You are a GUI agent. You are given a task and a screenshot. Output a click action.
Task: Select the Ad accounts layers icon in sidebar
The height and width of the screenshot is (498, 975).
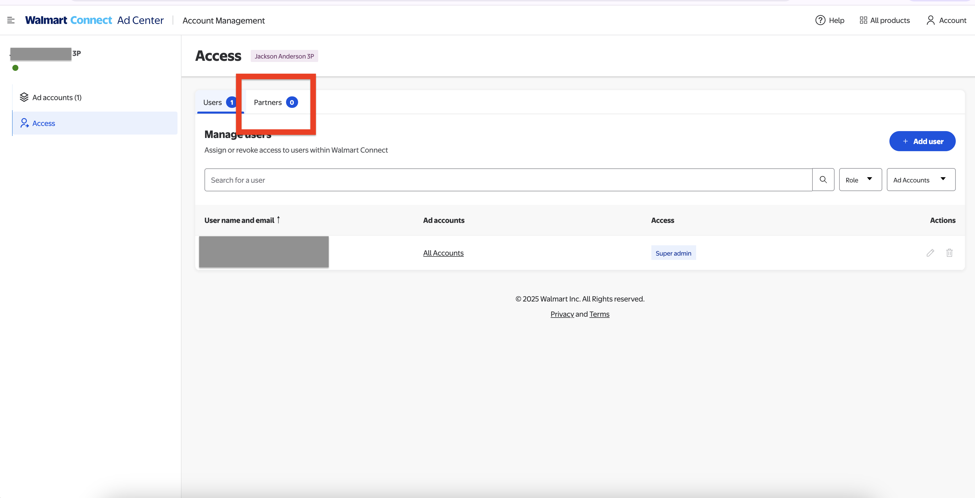[x=24, y=97]
